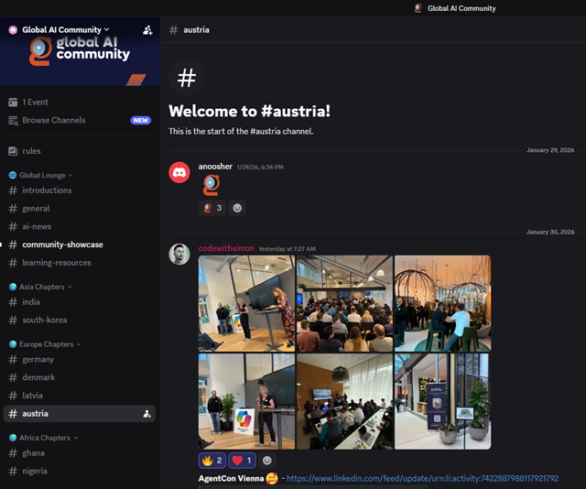Click the invite icon on austria channel row
This screenshot has width=586, height=489.
pos(146,414)
